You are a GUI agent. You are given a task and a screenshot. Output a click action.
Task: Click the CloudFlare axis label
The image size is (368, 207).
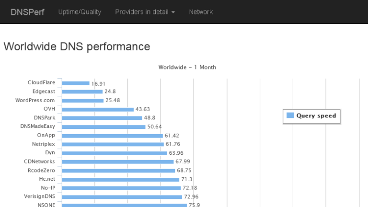pyautogui.click(x=41, y=82)
